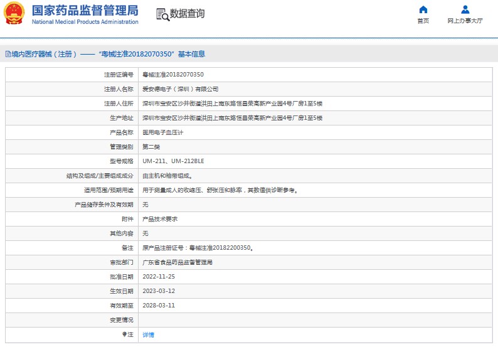498x347 pixels.
Task: Open the 详情 link
Action: [x=148, y=334]
